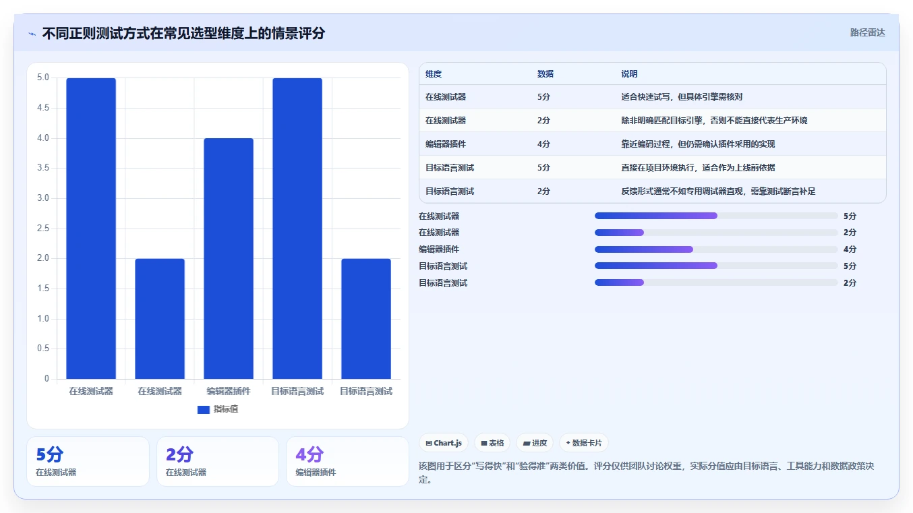Click the 数据 column header
The width and height of the screenshot is (913, 513).
pyautogui.click(x=546, y=74)
